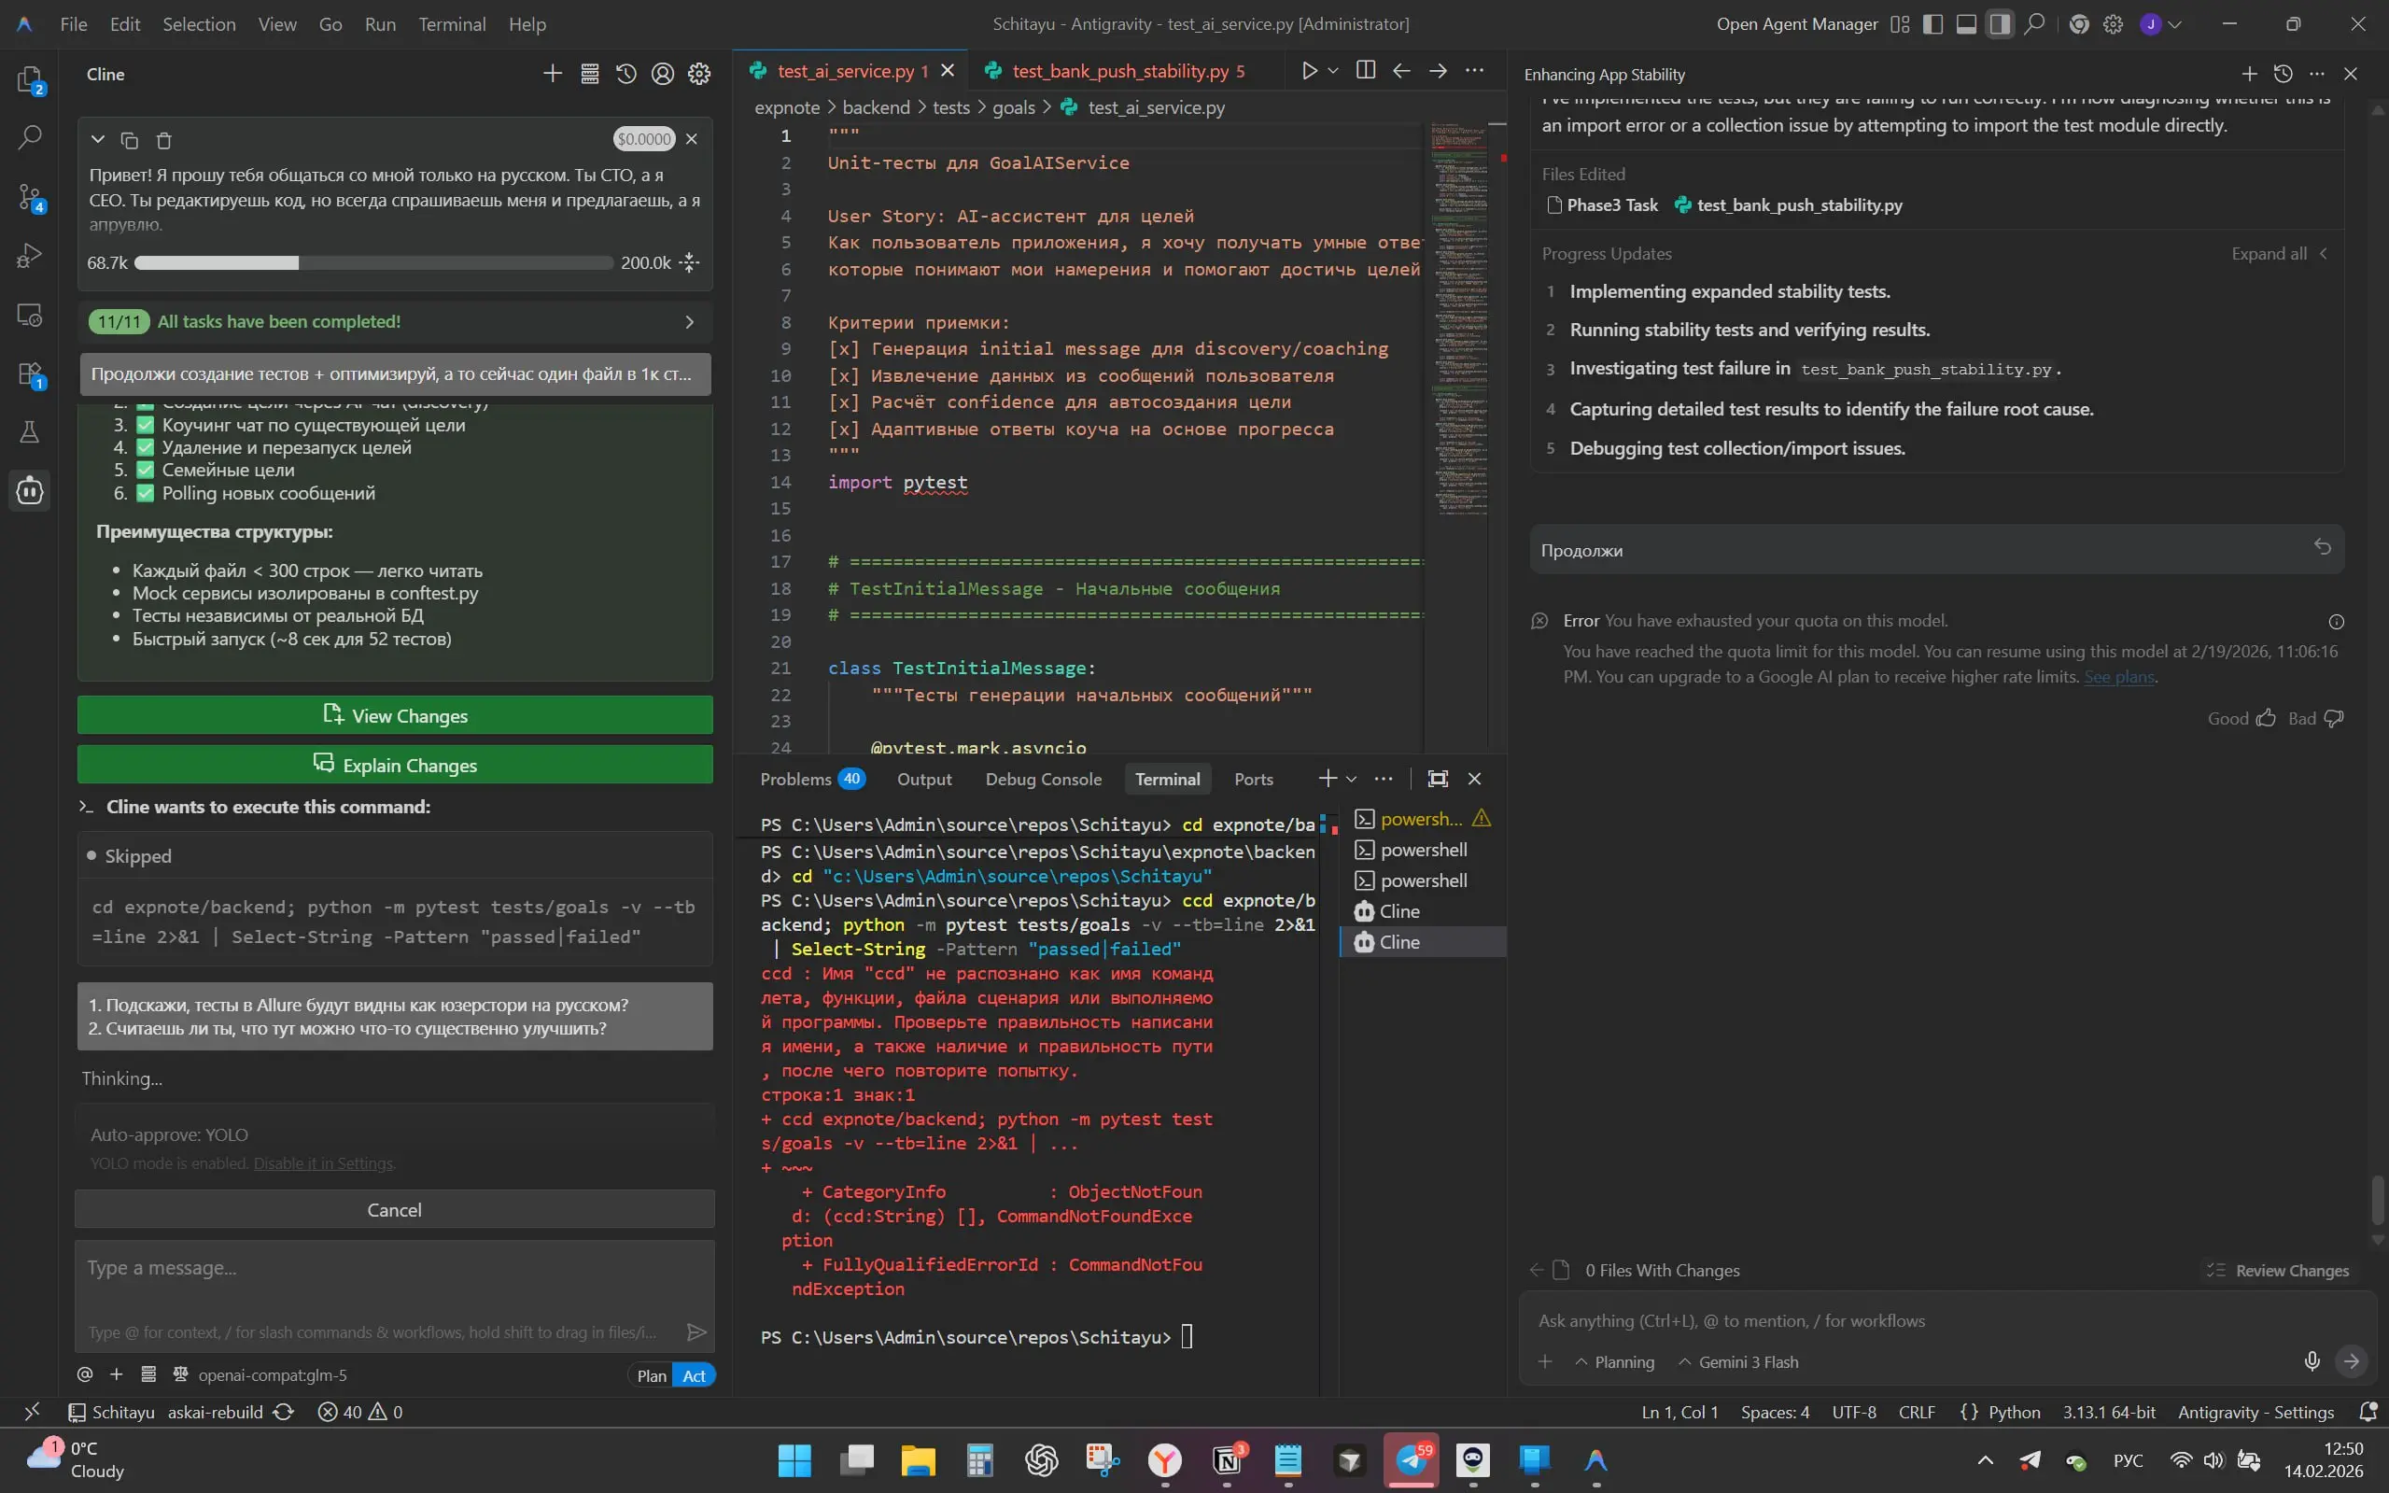Open the run button dropdown arrow
Image resolution: width=2389 pixels, height=1493 pixels.
(1333, 71)
